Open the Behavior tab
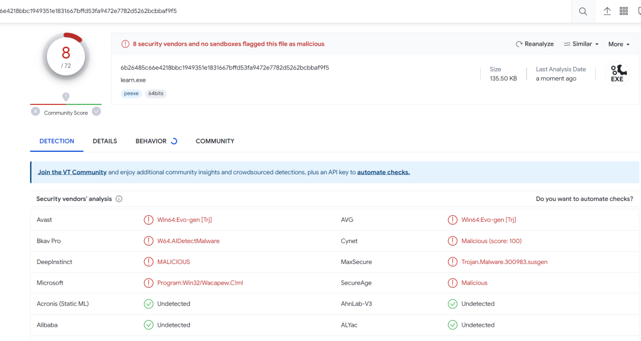 click(151, 141)
